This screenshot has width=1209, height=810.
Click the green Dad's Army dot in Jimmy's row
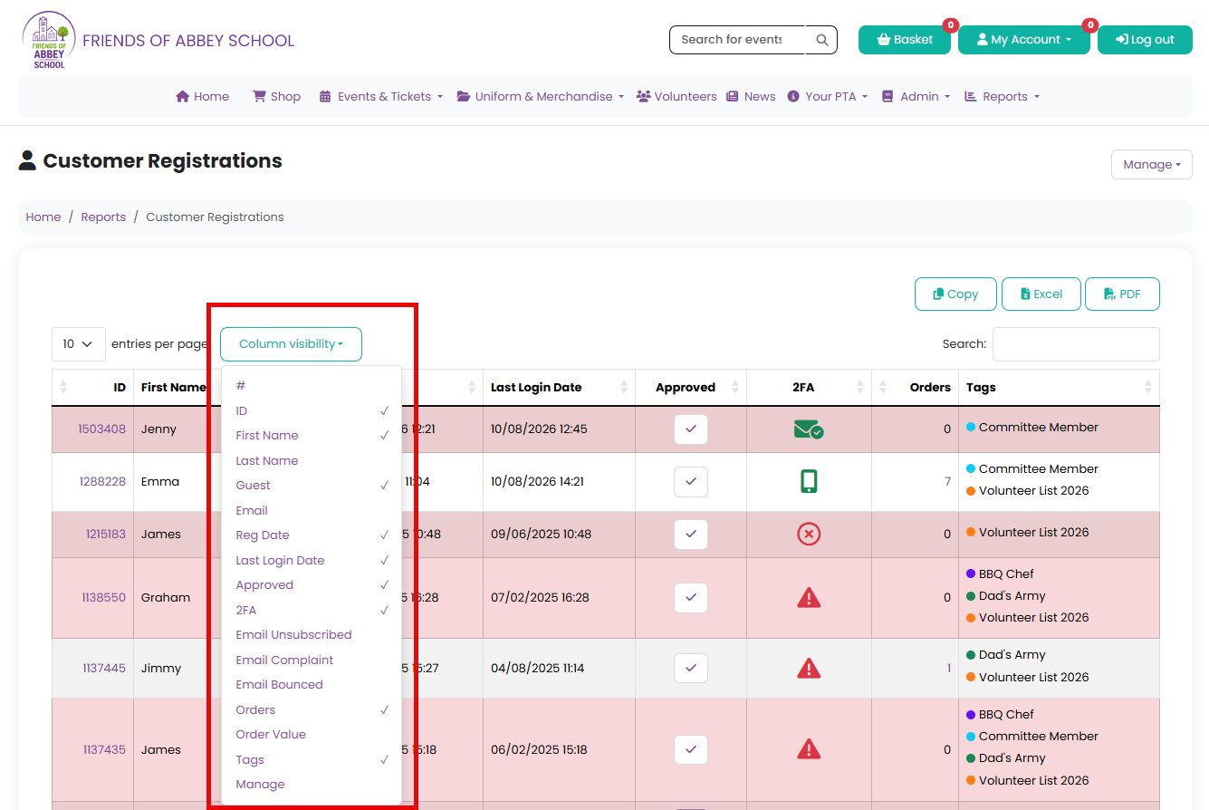[971, 655]
